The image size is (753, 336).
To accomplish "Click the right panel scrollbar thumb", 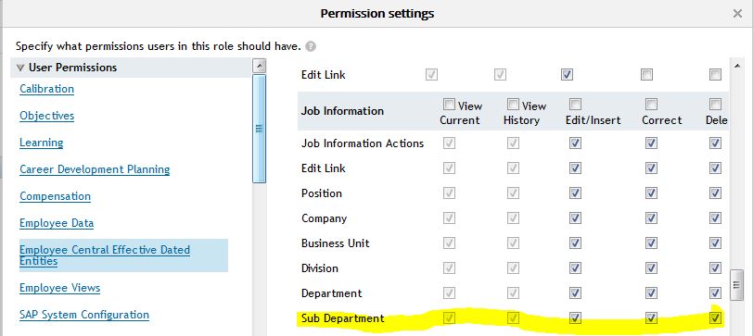I will click(737, 285).
